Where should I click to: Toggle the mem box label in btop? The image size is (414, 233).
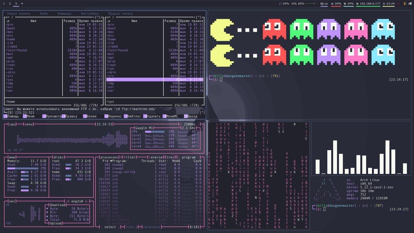[x=12, y=157]
